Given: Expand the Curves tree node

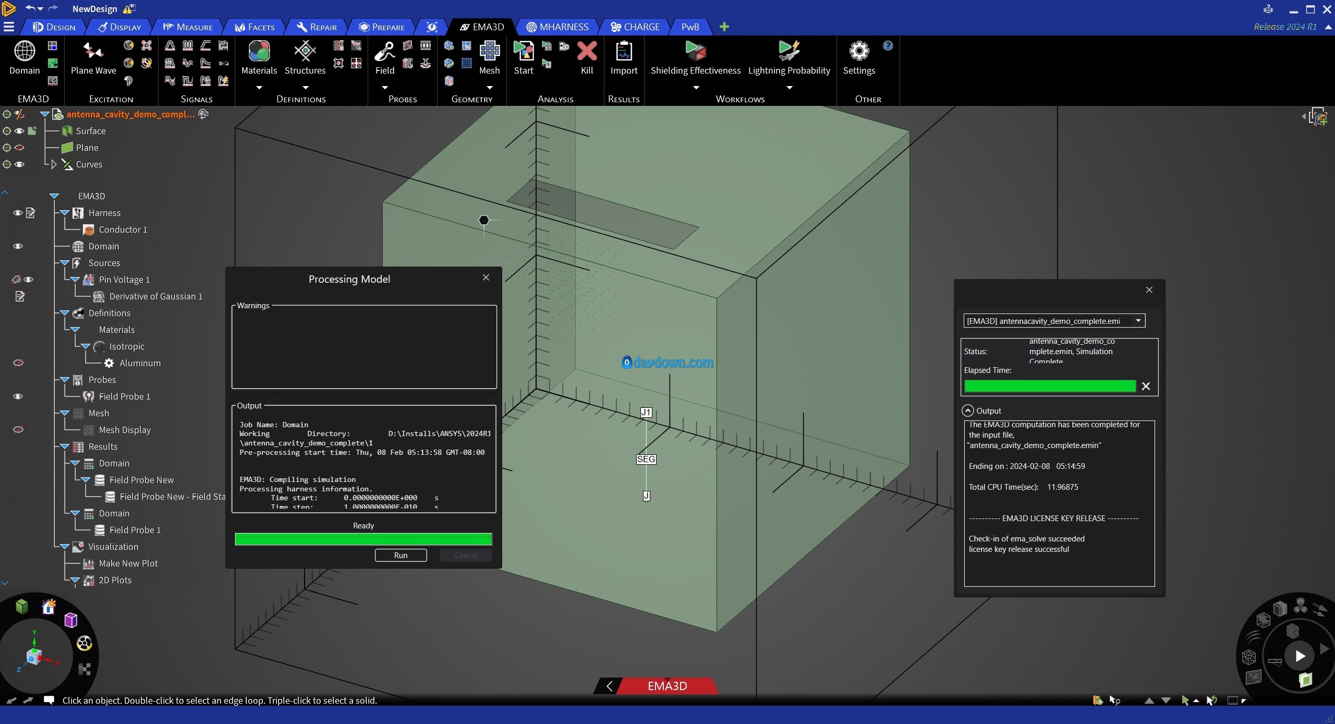Looking at the screenshot, I should point(54,164).
